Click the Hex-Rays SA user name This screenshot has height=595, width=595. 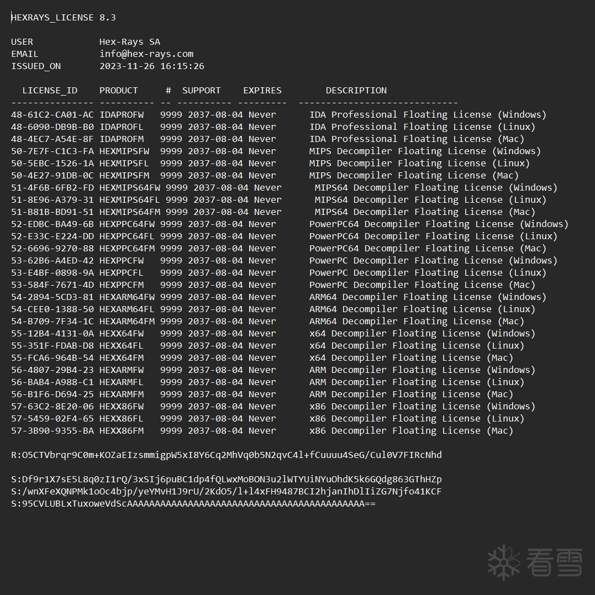coord(130,42)
